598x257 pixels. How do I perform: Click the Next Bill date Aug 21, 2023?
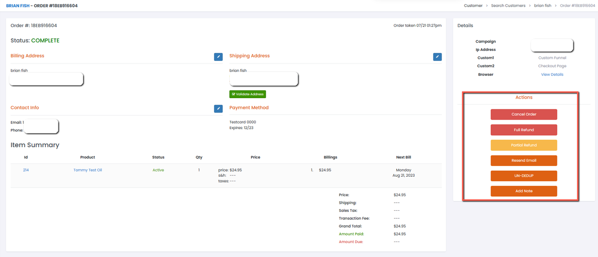(x=403, y=175)
